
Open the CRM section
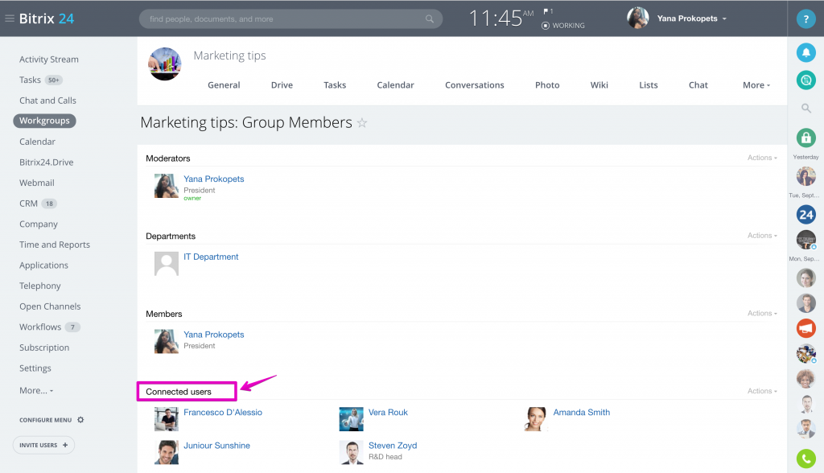(28, 204)
